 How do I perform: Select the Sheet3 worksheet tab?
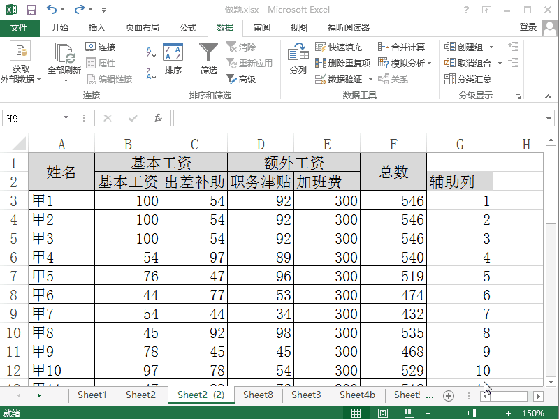(305, 395)
